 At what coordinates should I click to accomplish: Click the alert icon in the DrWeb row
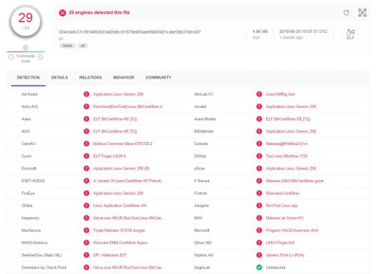point(259,156)
